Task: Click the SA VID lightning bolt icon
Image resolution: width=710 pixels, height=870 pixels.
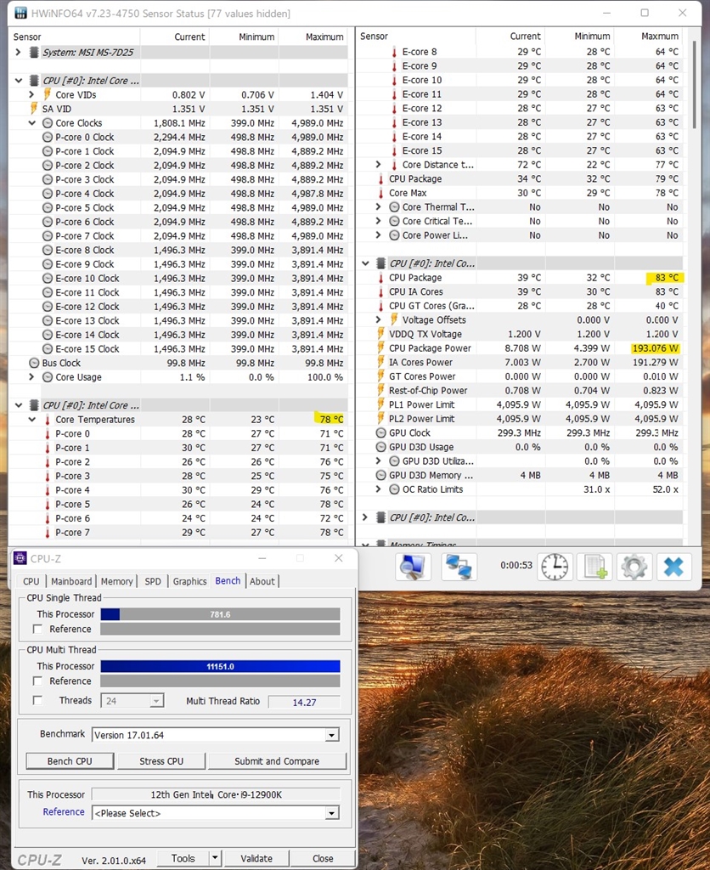Action: [x=34, y=108]
